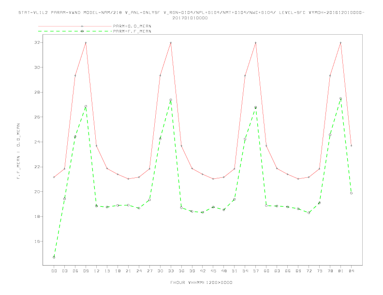Select red O.O_MEAN marker at hour 12
The image size is (383, 295).
pos(97,146)
